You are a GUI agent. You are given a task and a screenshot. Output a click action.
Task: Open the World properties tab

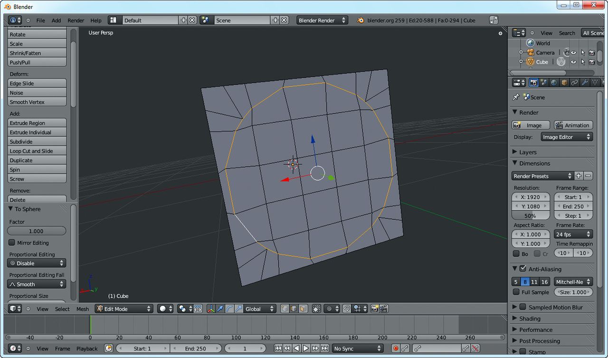[554, 83]
